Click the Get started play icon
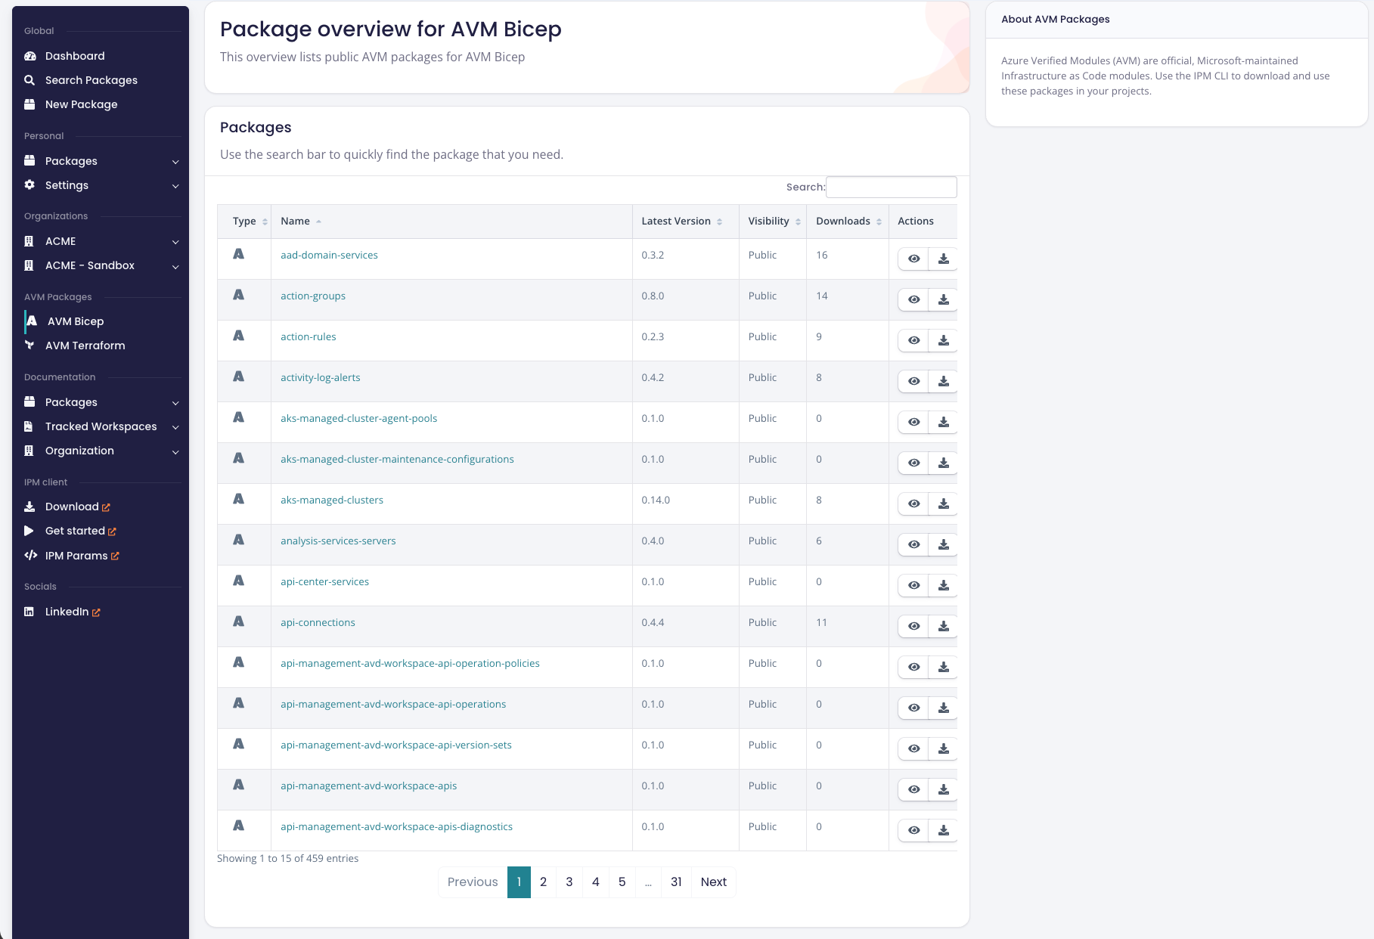The height and width of the screenshot is (939, 1374). (29, 531)
